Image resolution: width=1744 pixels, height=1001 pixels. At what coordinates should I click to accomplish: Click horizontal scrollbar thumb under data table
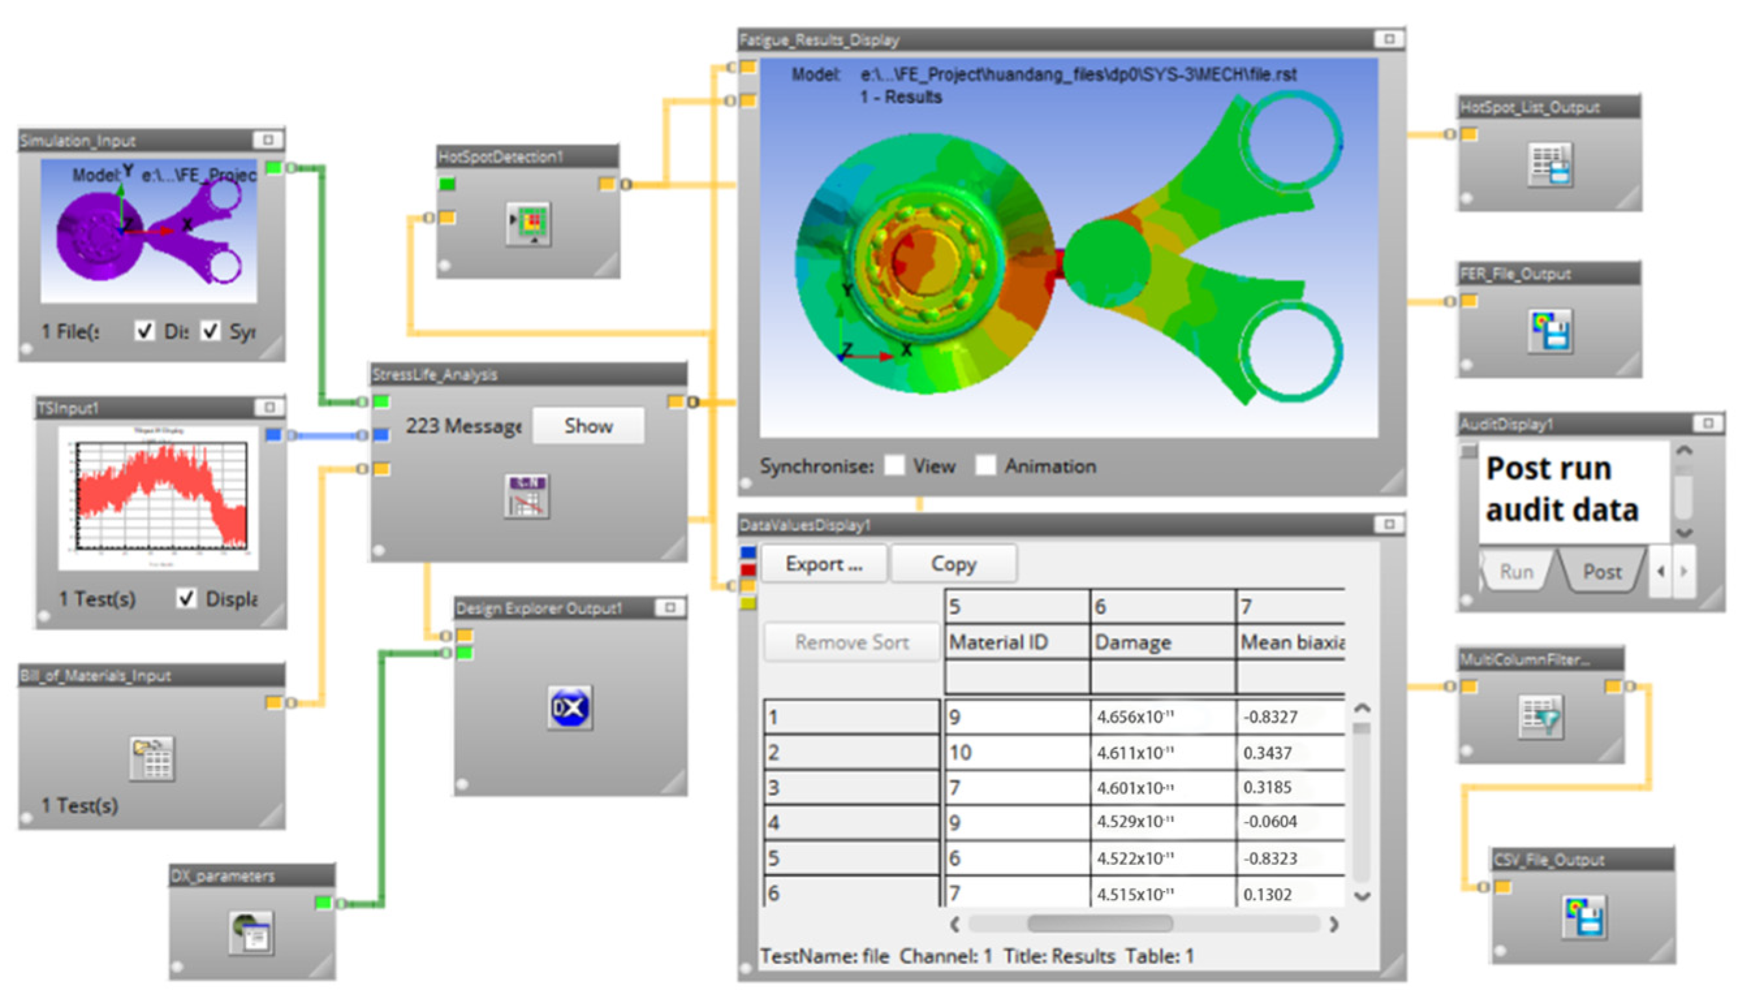1099,924
